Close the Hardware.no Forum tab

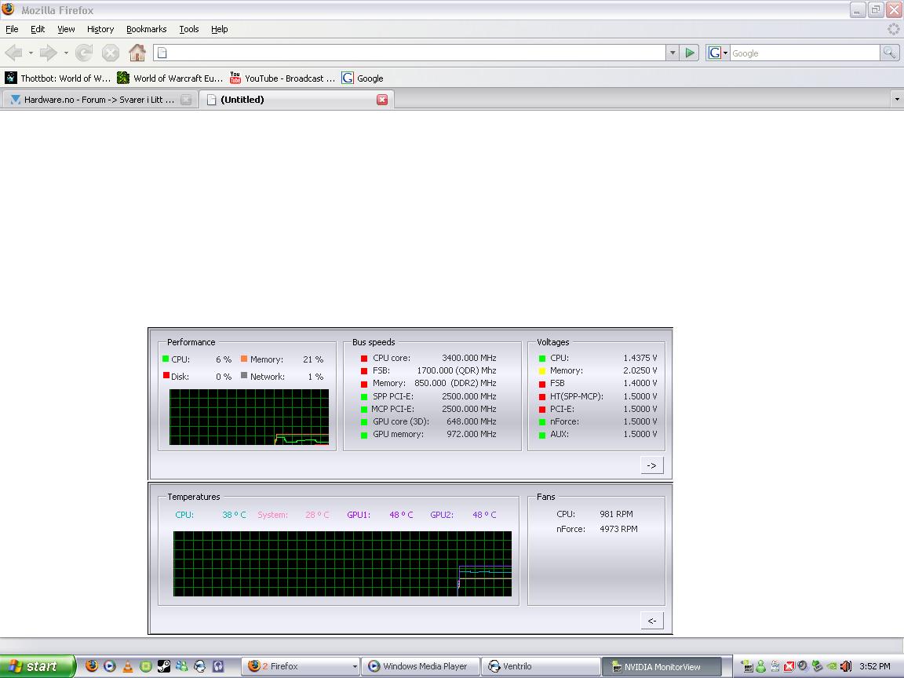coord(186,100)
